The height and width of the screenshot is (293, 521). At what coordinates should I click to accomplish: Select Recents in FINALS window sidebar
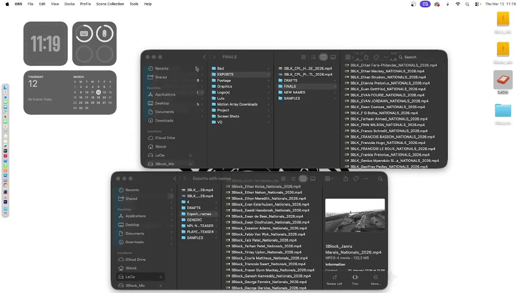(x=162, y=68)
